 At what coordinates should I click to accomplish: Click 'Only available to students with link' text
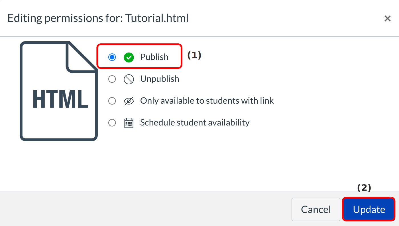tap(207, 101)
